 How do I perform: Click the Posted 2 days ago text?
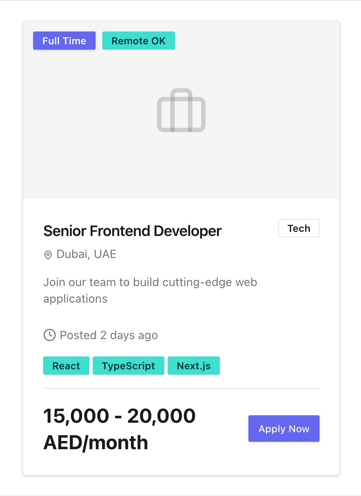tap(108, 335)
